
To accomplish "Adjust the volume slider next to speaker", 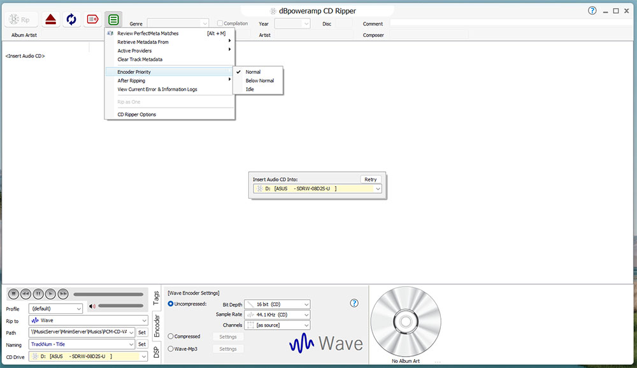I will pos(121,306).
